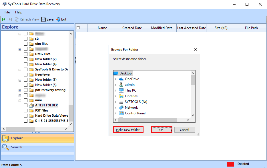Screen dimensions: 267x168
Task: Click the Libraries folder icon
Action: coord(121,96)
